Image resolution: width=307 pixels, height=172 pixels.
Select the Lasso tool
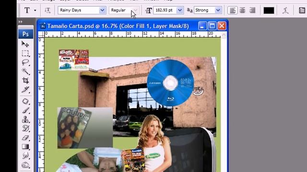point(25,62)
